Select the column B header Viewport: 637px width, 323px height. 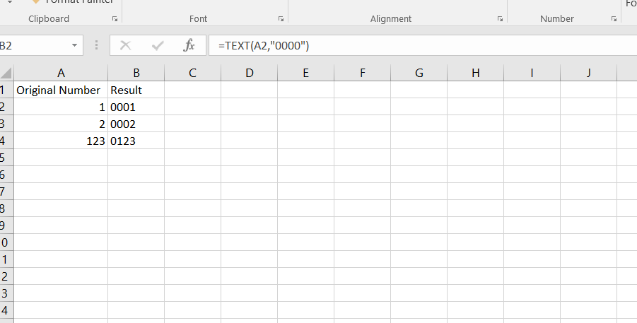click(x=136, y=72)
